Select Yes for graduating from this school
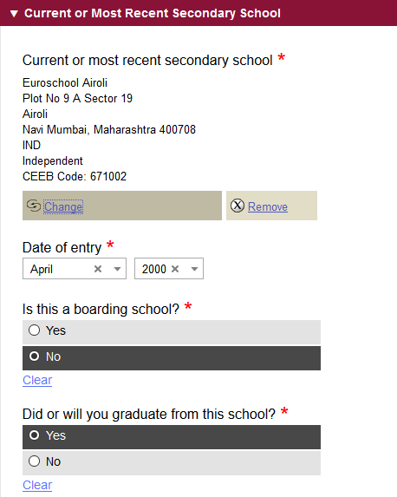The height and width of the screenshot is (497, 397). pos(172,437)
